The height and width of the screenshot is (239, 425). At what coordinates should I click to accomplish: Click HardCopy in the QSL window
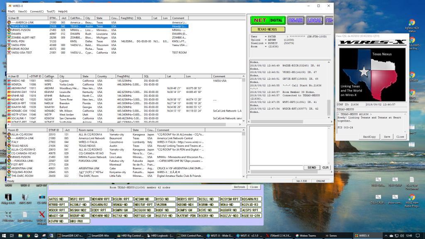pyautogui.click(x=369, y=137)
